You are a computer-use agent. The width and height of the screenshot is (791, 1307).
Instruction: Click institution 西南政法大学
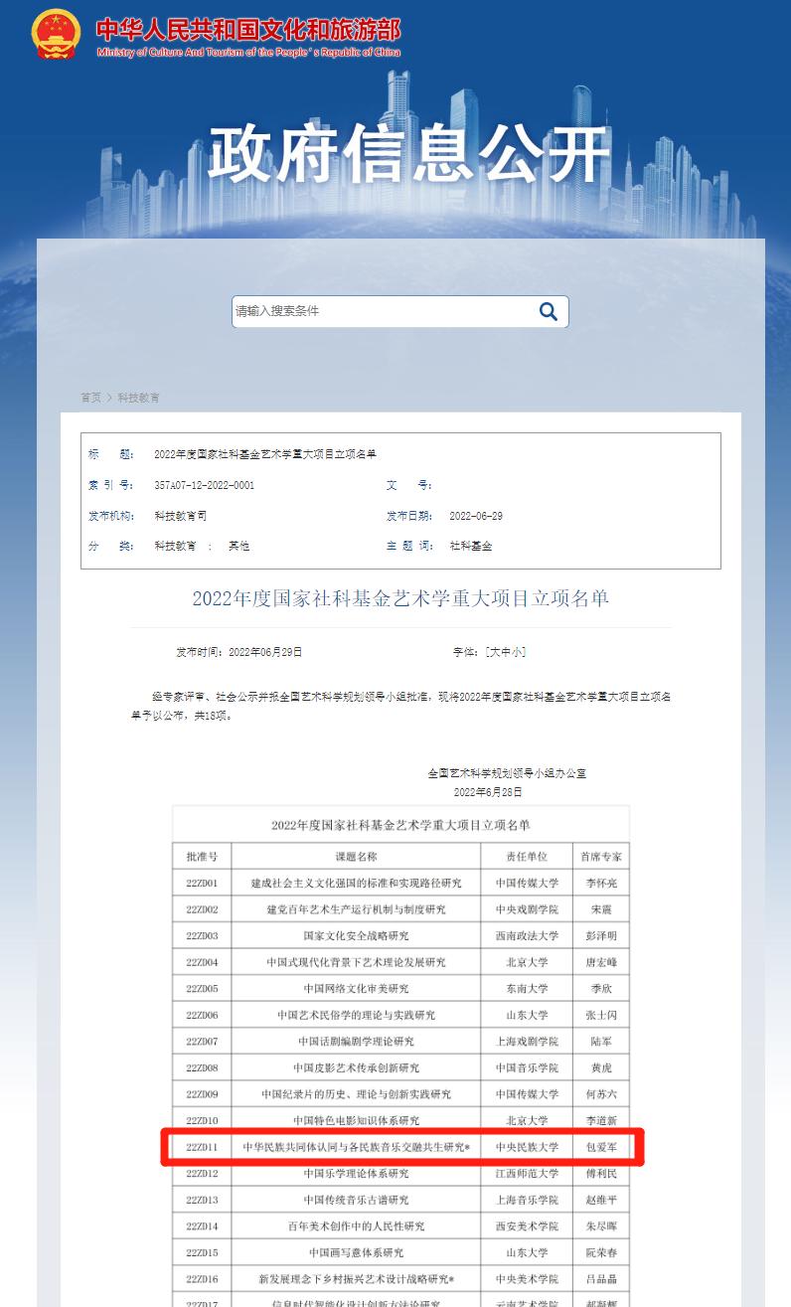tap(527, 935)
